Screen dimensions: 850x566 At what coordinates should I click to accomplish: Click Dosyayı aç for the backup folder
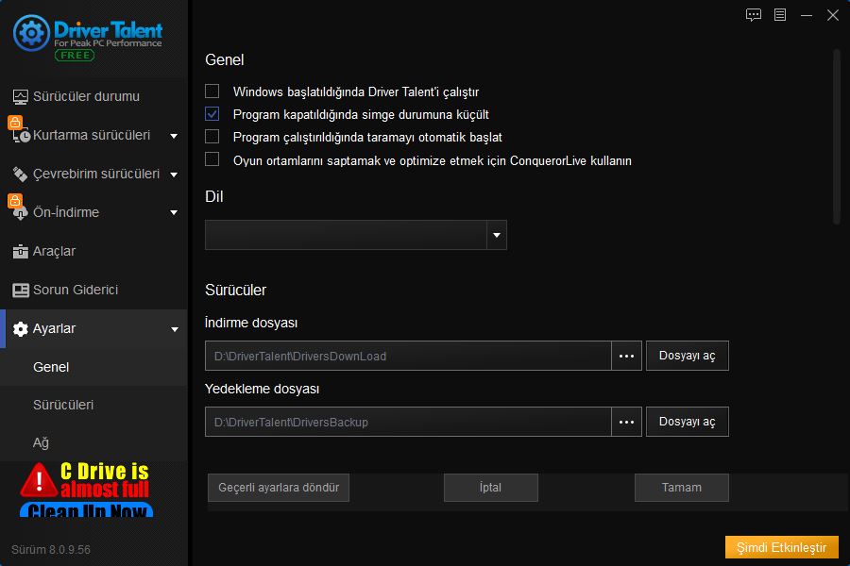688,422
